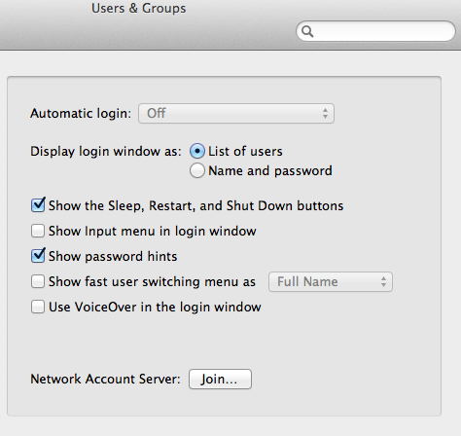Click the Show password hints label text
The width and height of the screenshot is (461, 436).
click(113, 257)
